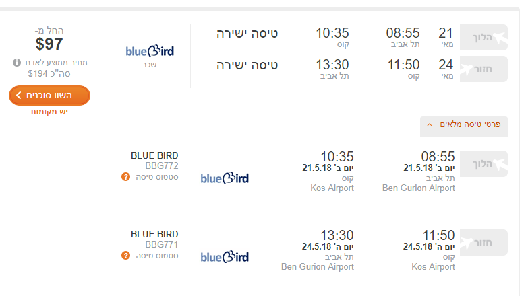
Task: Click the return airplane badge in summary
Action: click(x=484, y=69)
